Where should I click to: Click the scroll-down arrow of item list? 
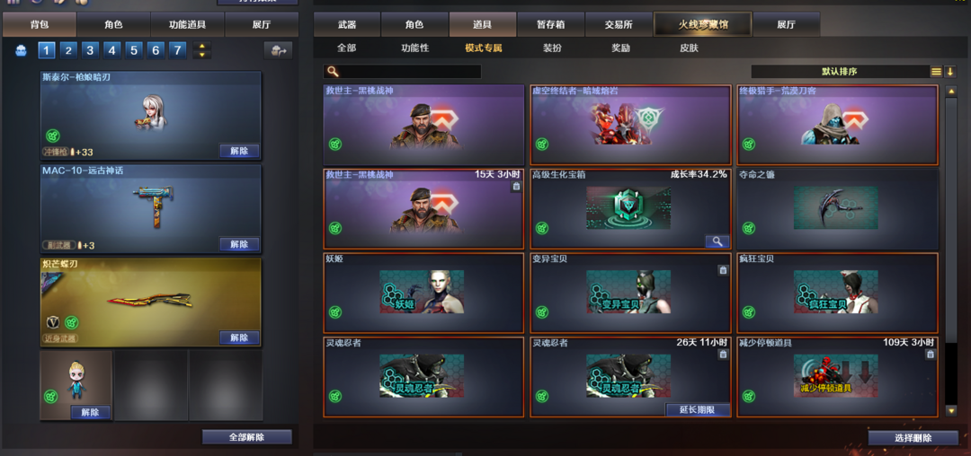coord(951,411)
